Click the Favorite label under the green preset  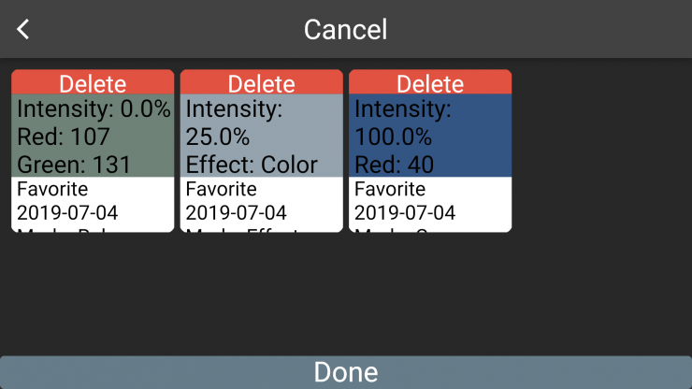(52, 190)
